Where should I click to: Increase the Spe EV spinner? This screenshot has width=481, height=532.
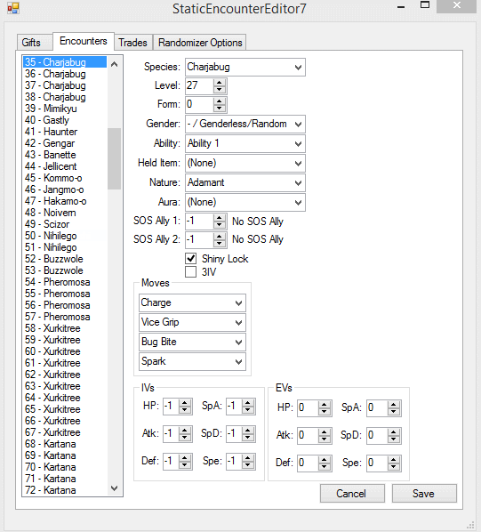point(394,460)
